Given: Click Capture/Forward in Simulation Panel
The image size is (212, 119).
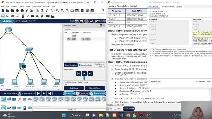Looking at the screenshot, I should 90,73.
